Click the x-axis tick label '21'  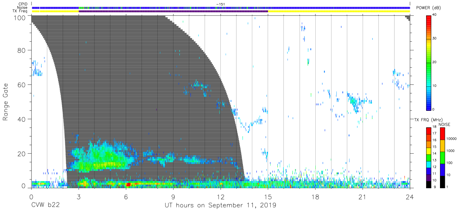point(363,197)
